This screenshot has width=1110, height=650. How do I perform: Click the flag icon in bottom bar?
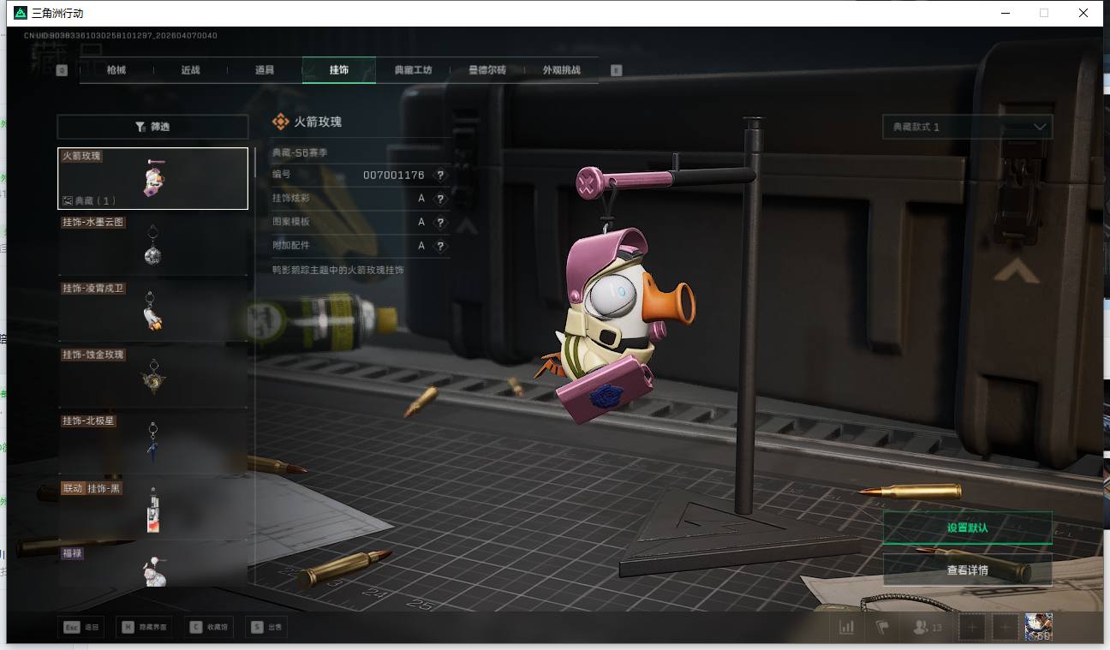pos(882,628)
